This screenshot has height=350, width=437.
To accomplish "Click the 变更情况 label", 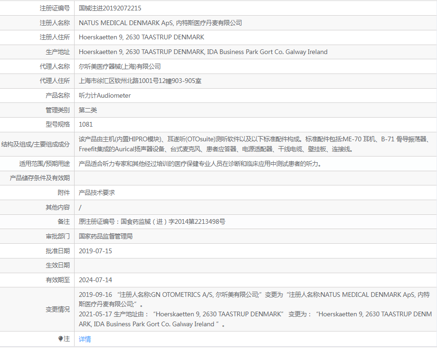I will click(x=57, y=309).
